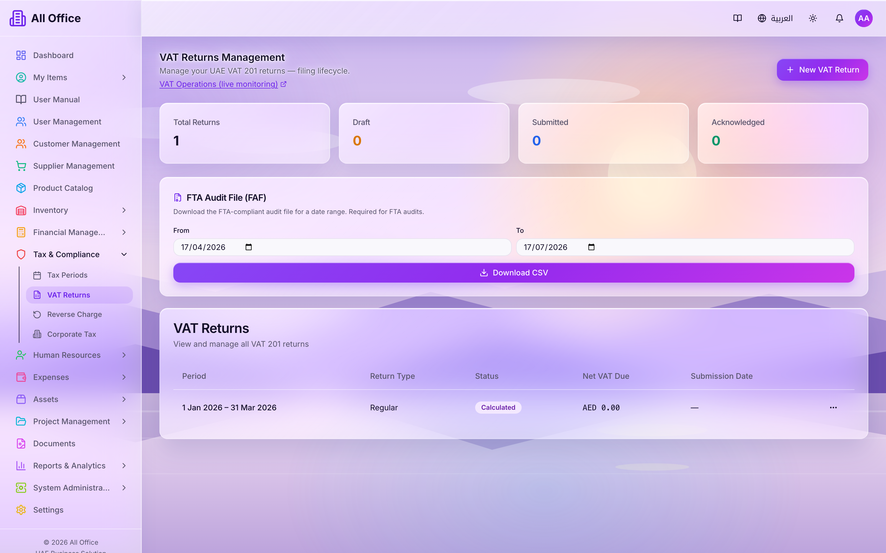Click Customer Management people icon
The height and width of the screenshot is (553, 886).
click(x=21, y=144)
